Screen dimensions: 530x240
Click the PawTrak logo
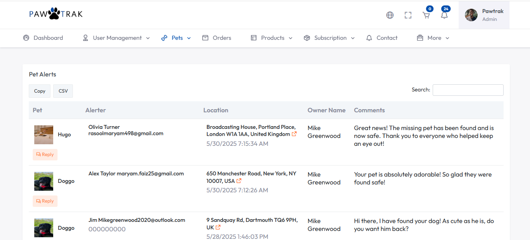[56, 14]
